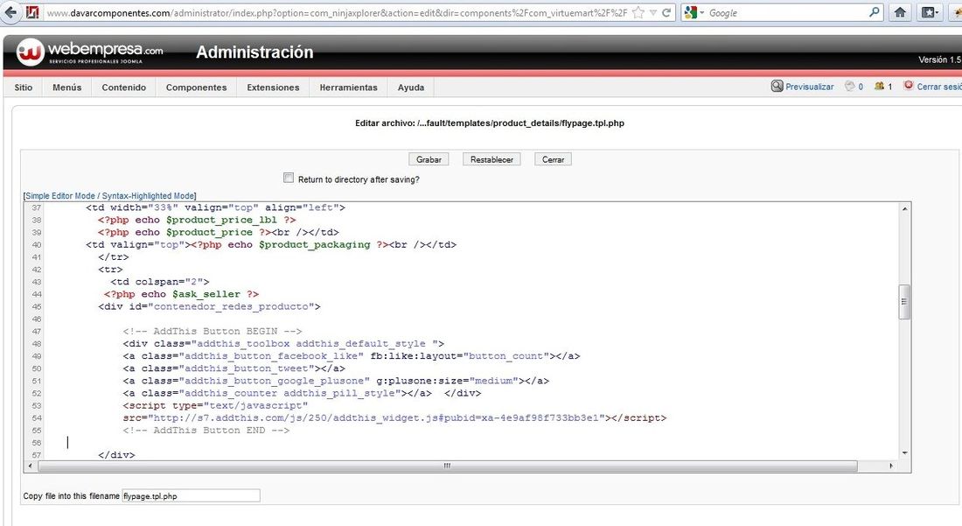Go back using browser back arrow
The width and height of the screenshot is (962, 526).
[x=10, y=12]
